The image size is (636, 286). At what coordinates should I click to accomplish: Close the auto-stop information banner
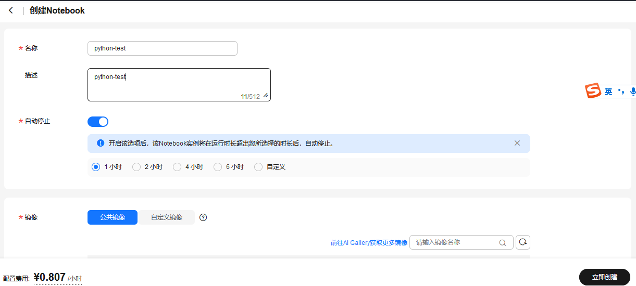517,143
